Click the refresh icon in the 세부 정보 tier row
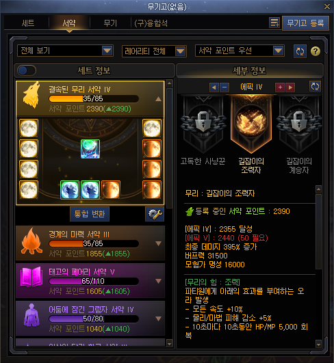 click(x=315, y=86)
